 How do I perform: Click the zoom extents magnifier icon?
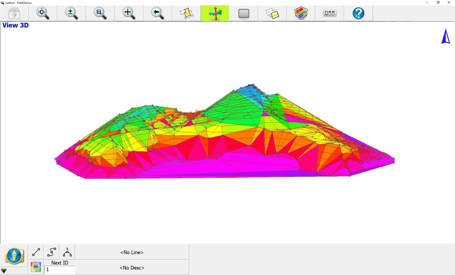pyautogui.click(x=43, y=13)
